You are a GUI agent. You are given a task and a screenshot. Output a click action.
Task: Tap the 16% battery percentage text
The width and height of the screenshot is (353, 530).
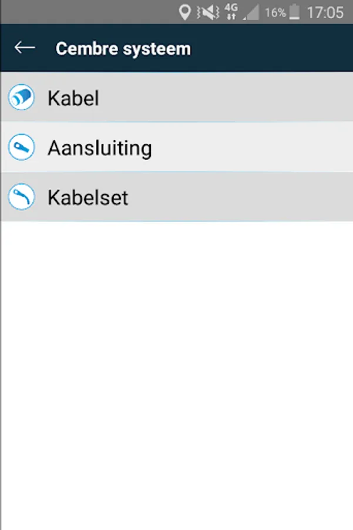[x=275, y=12]
